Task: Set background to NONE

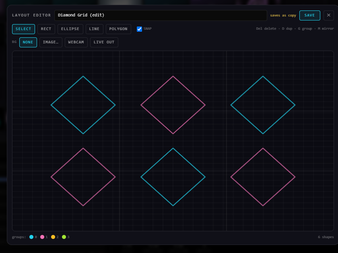Action: tap(28, 43)
